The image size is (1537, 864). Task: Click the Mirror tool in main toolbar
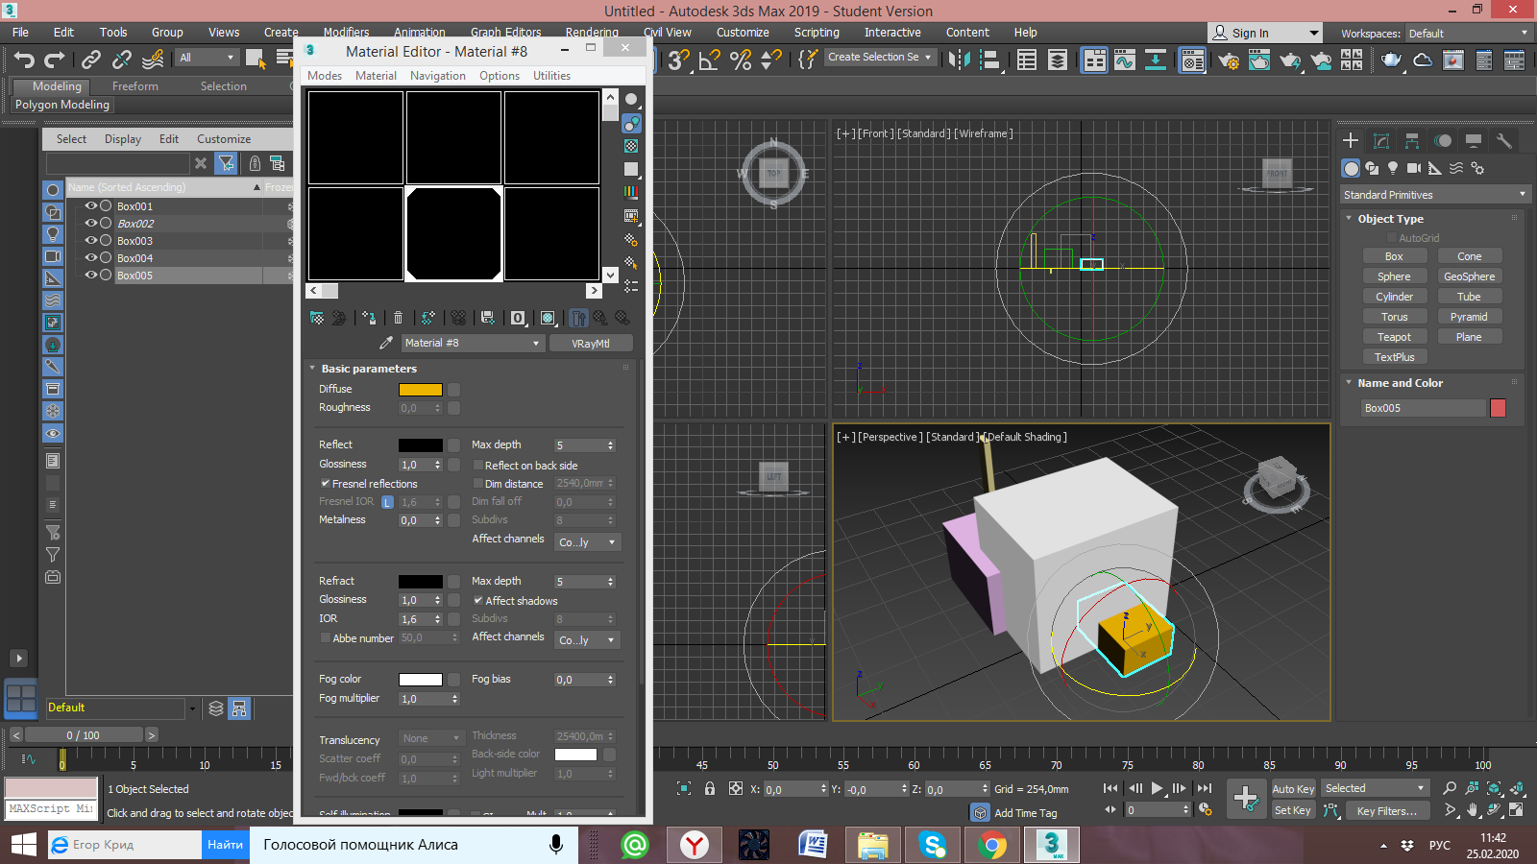pos(959,60)
